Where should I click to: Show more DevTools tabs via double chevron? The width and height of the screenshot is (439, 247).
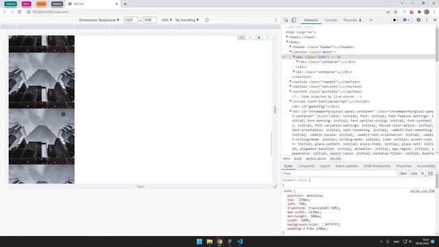click(371, 20)
